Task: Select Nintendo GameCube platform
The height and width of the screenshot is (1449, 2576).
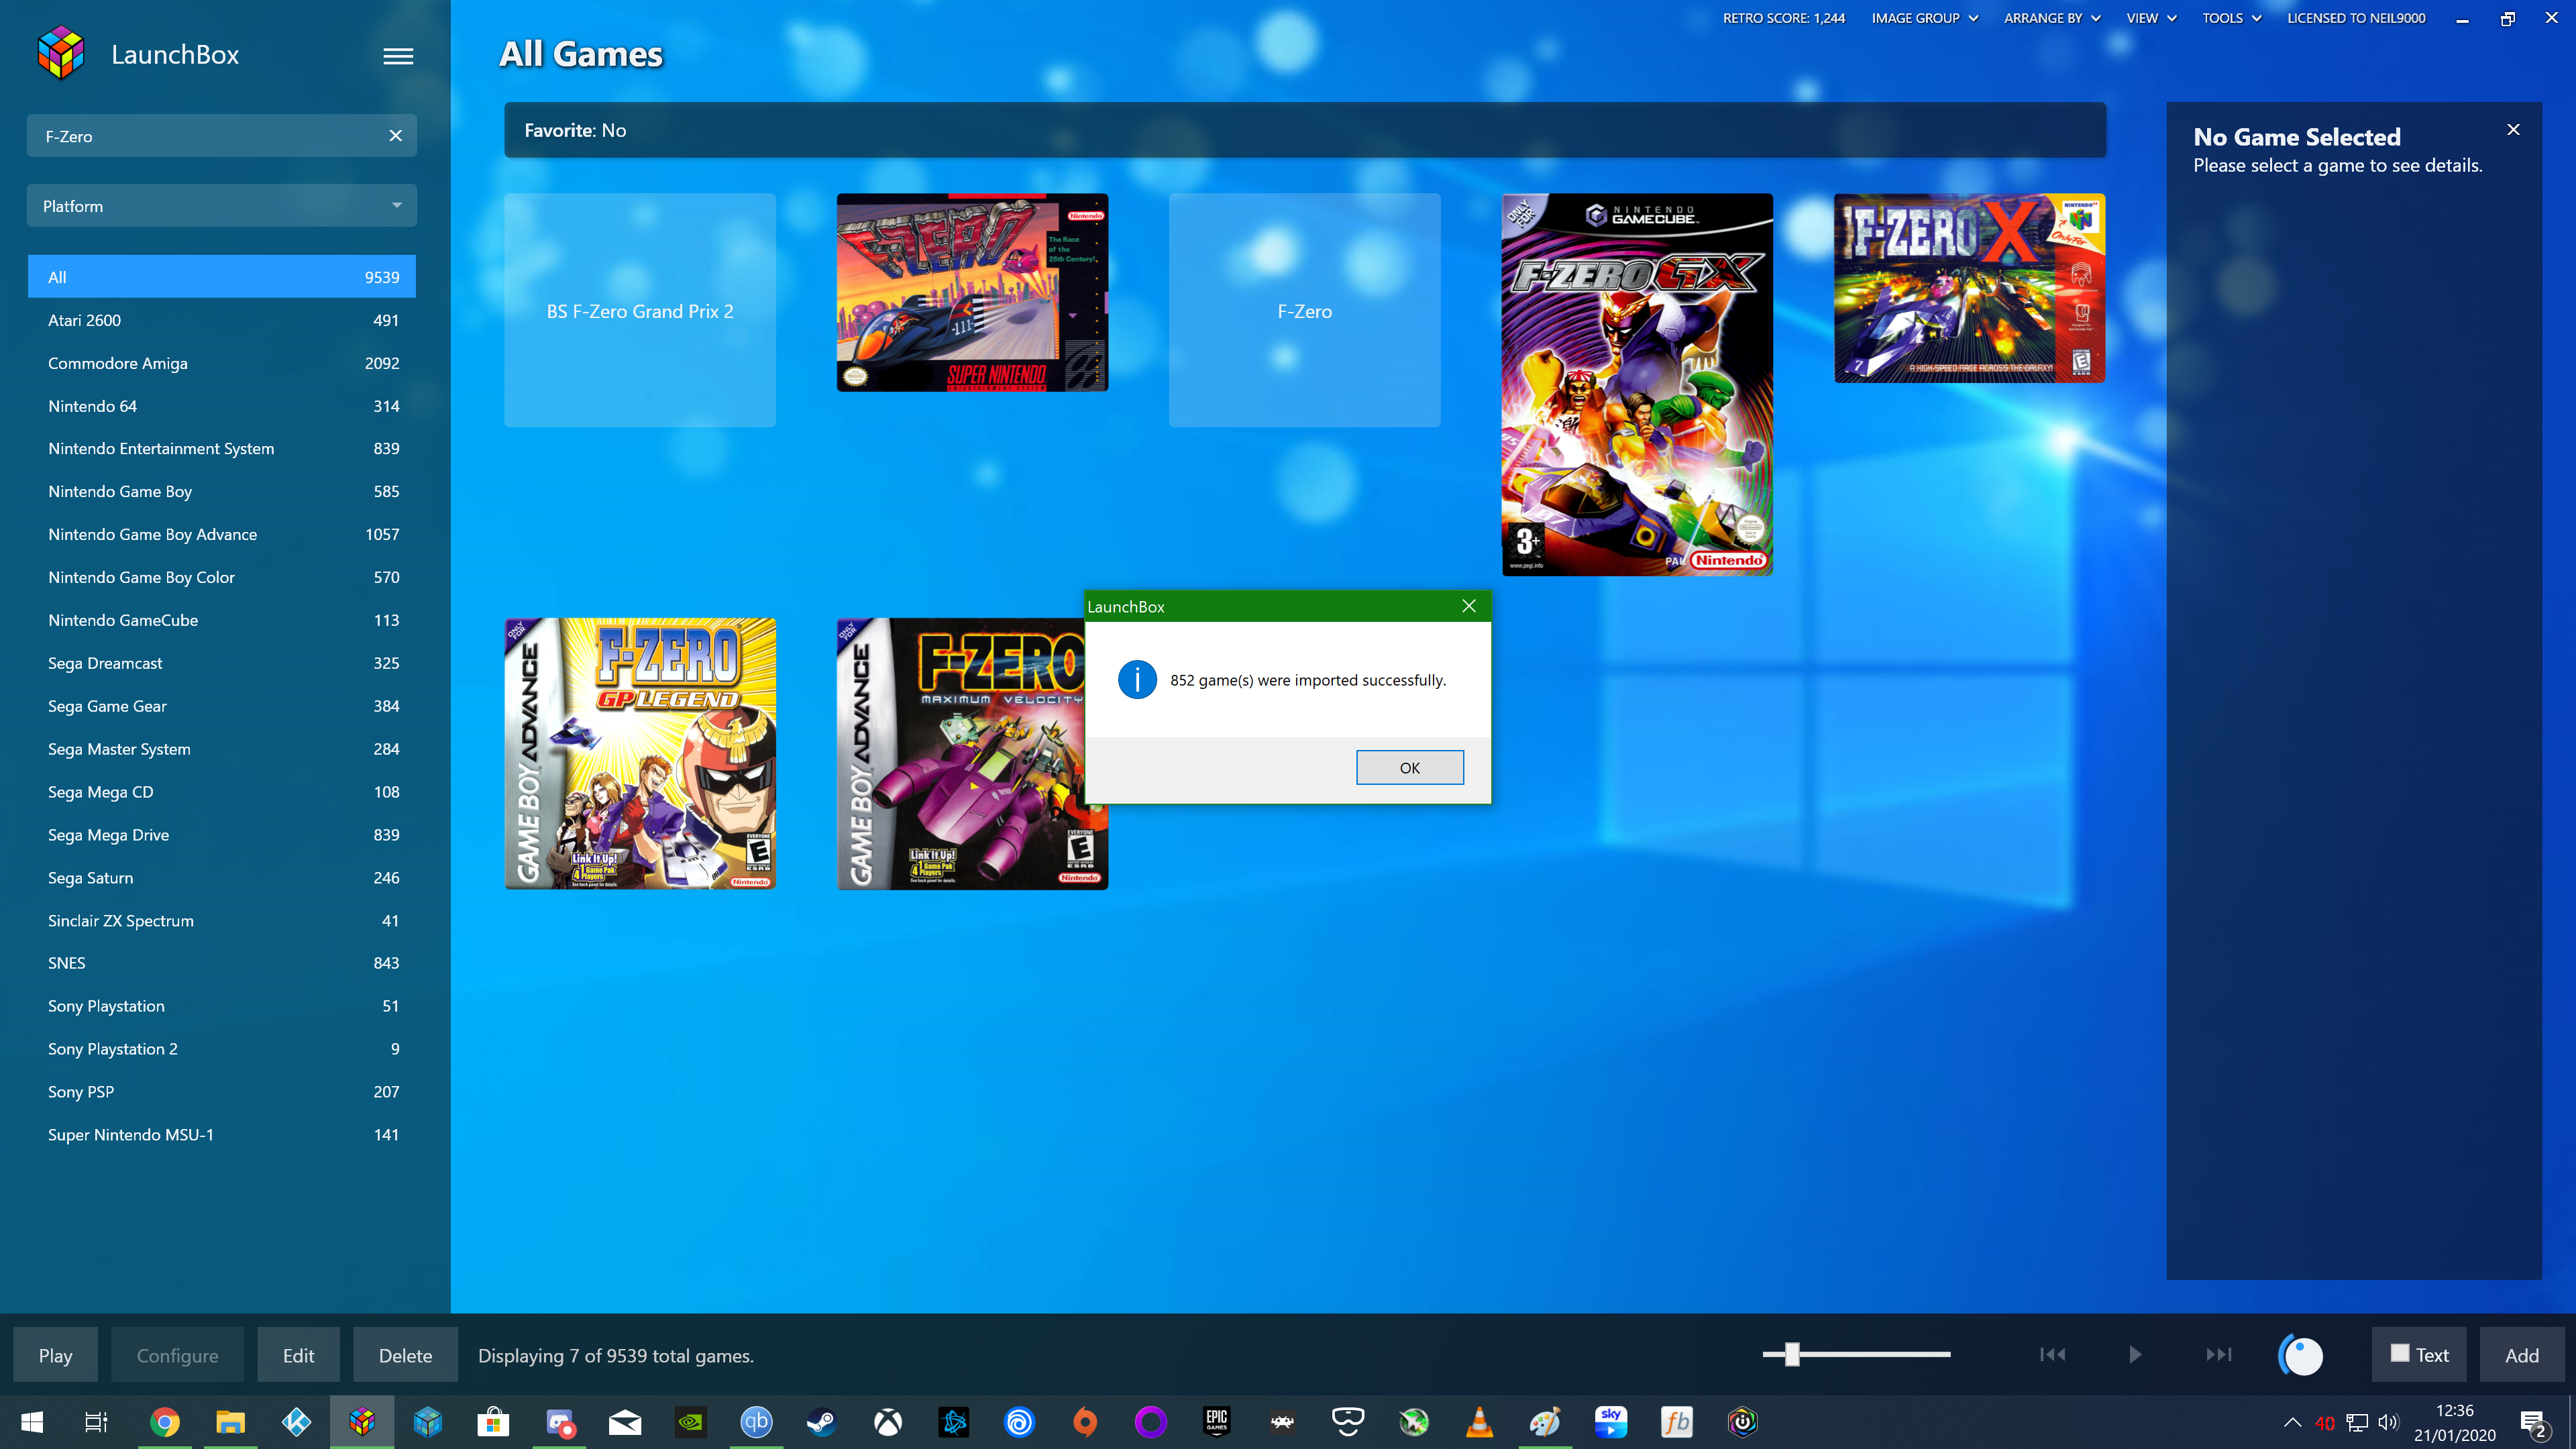Action: tap(222, 620)
